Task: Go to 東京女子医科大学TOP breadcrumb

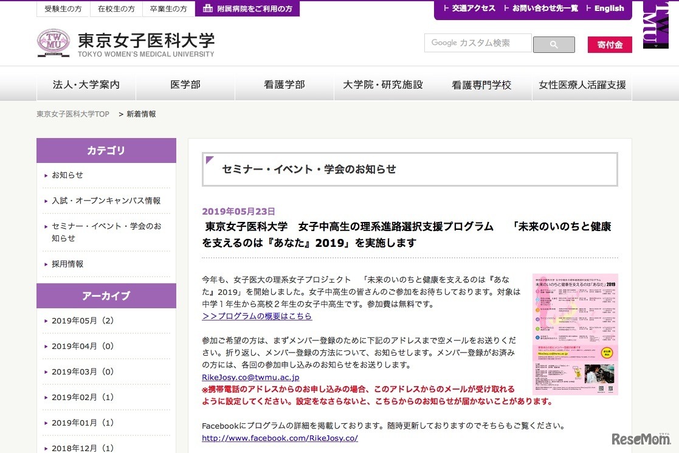Action: coord(73,114)
